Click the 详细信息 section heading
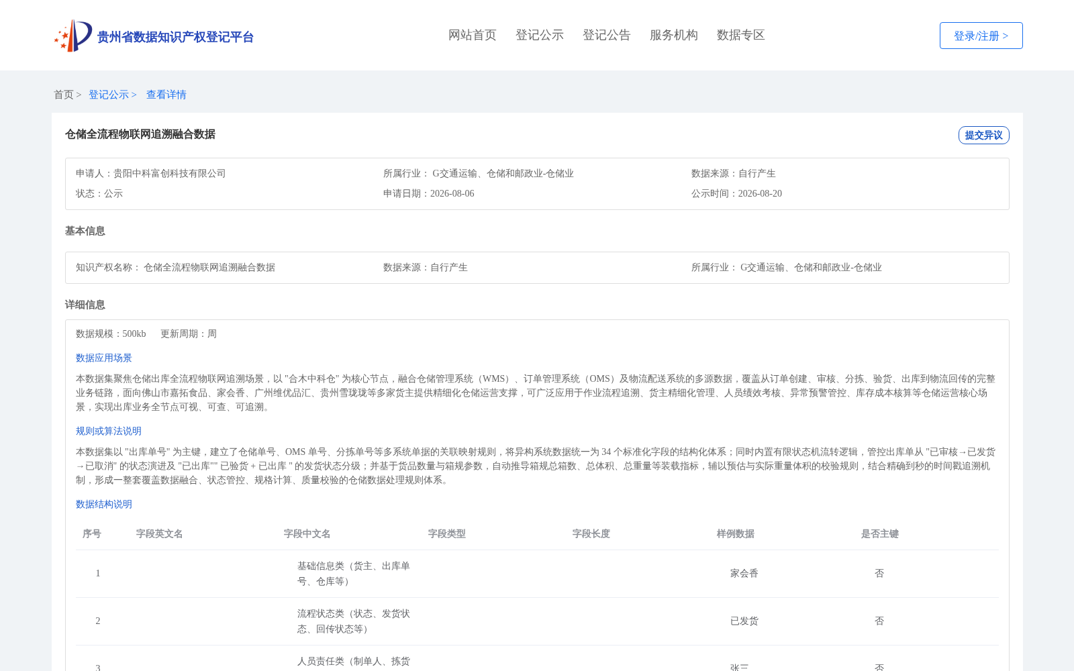The height and width of the screenshot is (671, 1074). pos(85,305)
